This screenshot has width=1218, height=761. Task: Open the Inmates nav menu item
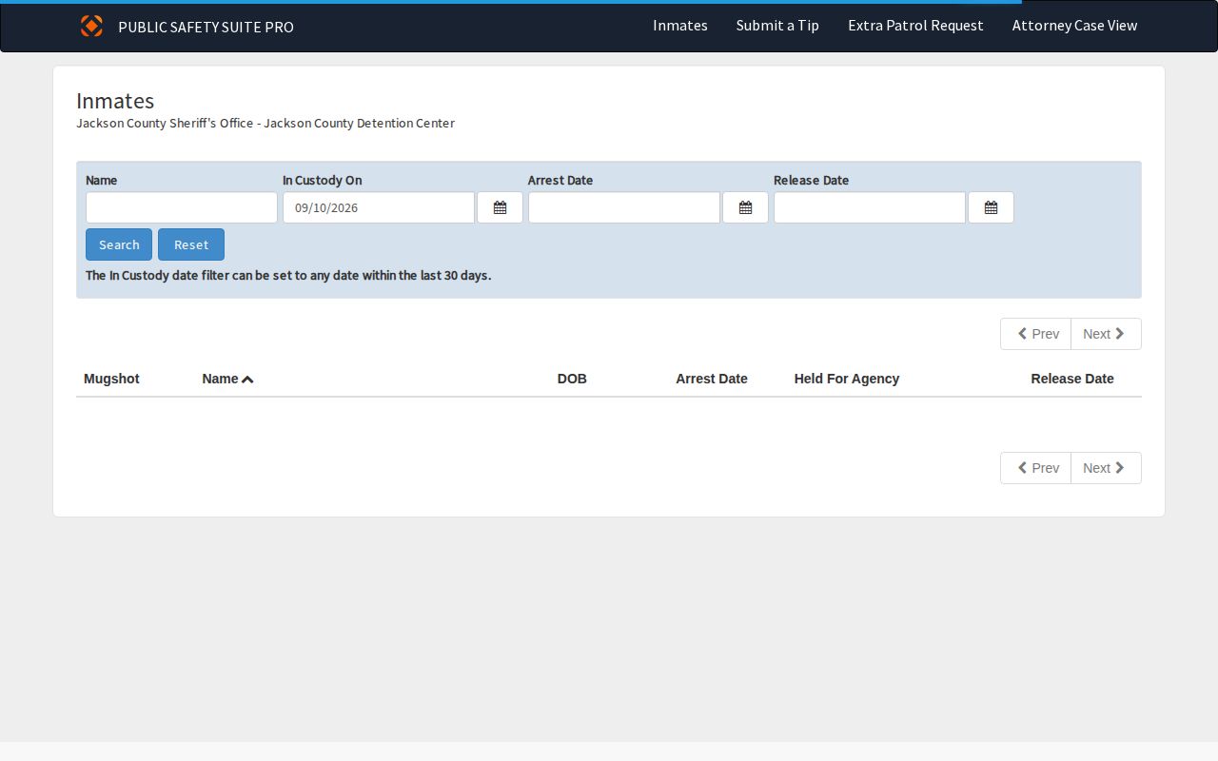(x=680, y=26)
